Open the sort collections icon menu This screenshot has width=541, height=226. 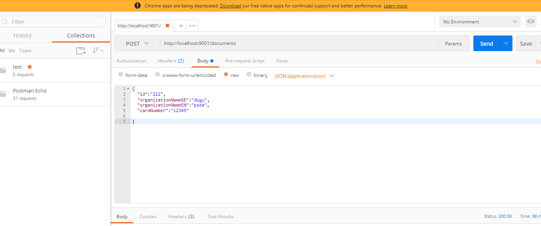[x=97, y=50]
